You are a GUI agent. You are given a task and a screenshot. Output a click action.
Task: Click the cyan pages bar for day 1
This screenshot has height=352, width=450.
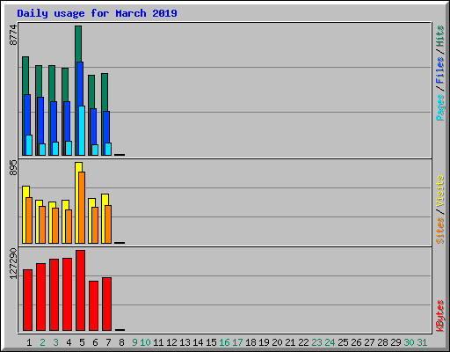click(x=29, y=145)
